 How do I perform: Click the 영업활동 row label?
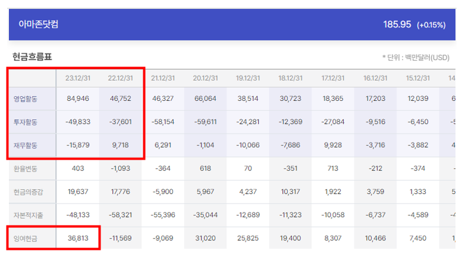click(26, 99)
